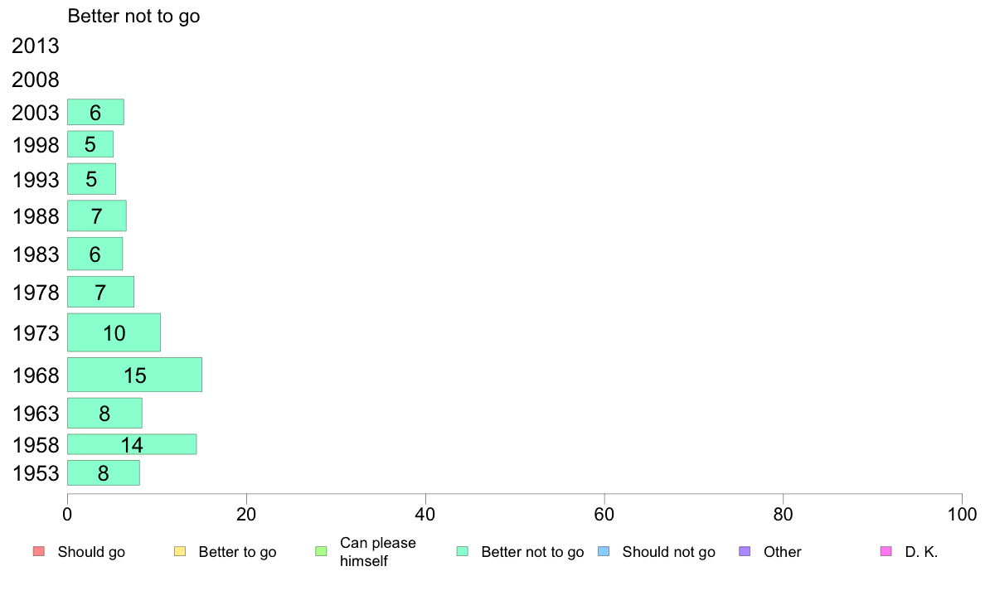Select the 1988 bar showing 7
This screenshot has height=610, width=985.
pos(97,216)
